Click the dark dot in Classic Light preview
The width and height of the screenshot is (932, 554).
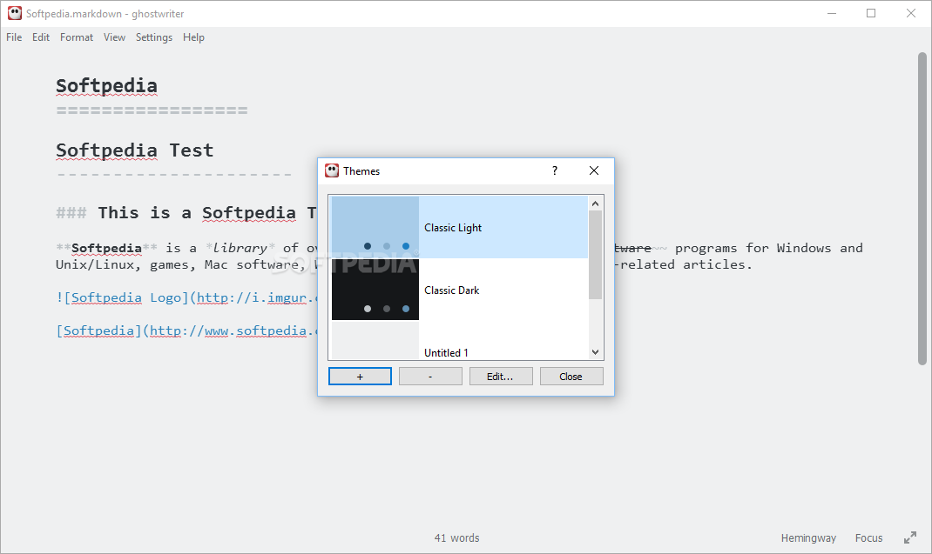(x=368, y=246)
